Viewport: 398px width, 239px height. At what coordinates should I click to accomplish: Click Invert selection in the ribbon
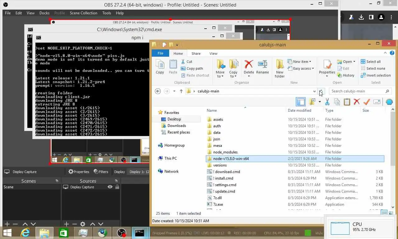[x=376, y=75]
